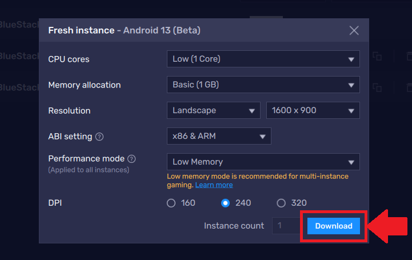Expand the Memory allocation dropdown
Viewport: 412px width, 260px height.
[263, 85]
